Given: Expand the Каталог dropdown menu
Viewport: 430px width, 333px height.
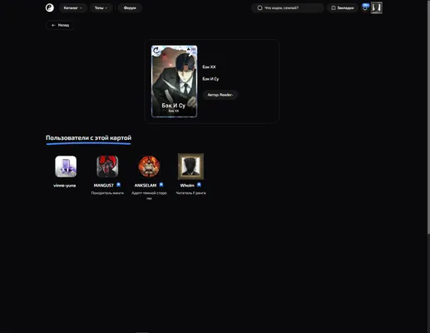Looking at the screenshot, I should (73, 8).
